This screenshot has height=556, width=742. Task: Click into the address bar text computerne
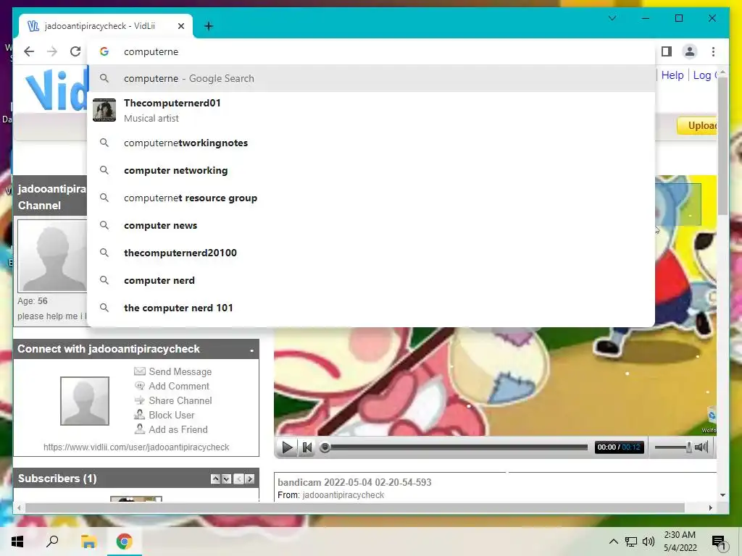[x=151, y=51]
